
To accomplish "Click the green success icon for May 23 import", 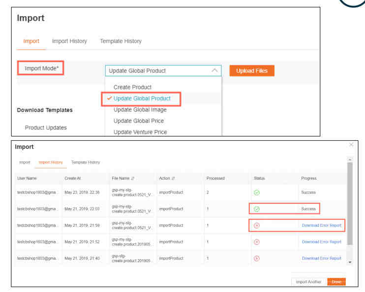I will (256, 192).
